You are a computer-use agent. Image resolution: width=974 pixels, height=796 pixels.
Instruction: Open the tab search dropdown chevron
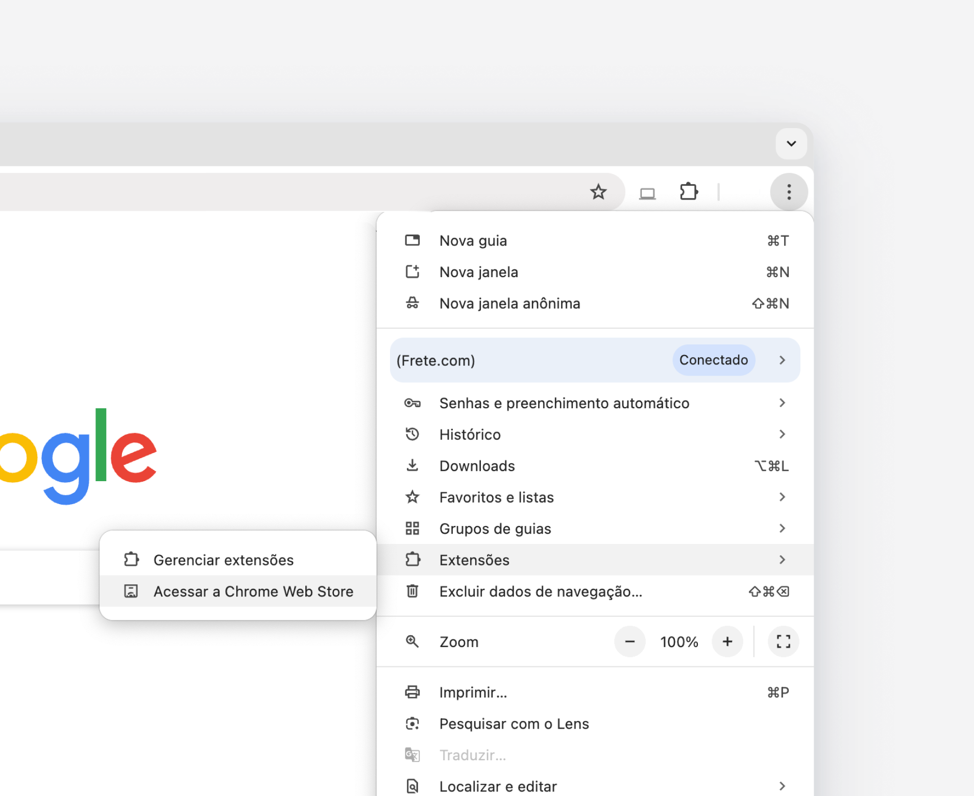tap(791, 143)
